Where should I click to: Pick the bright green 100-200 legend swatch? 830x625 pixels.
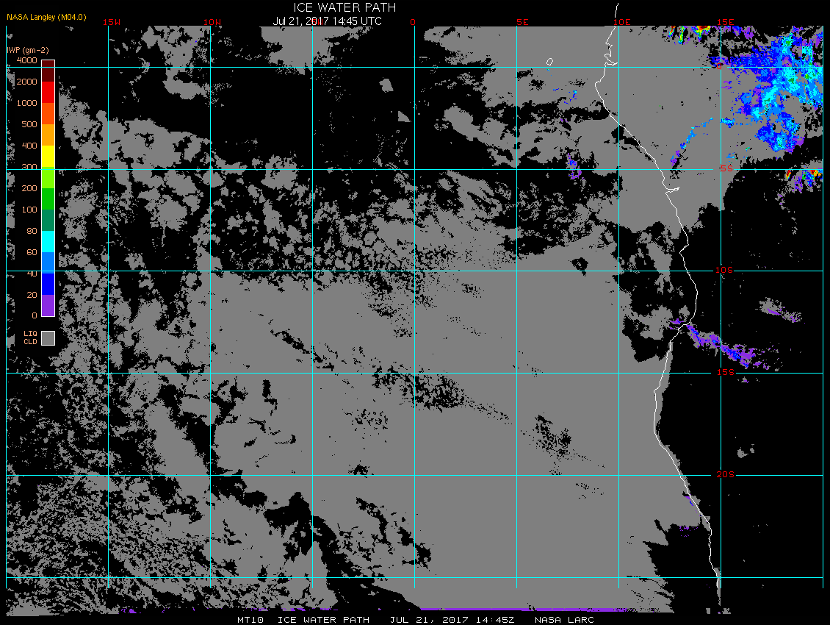[48, 199]
